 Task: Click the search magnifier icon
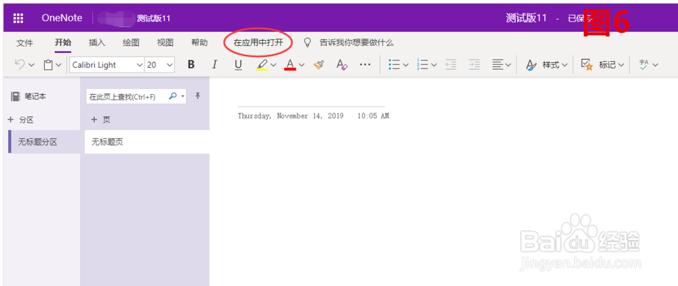coord(172,96)
